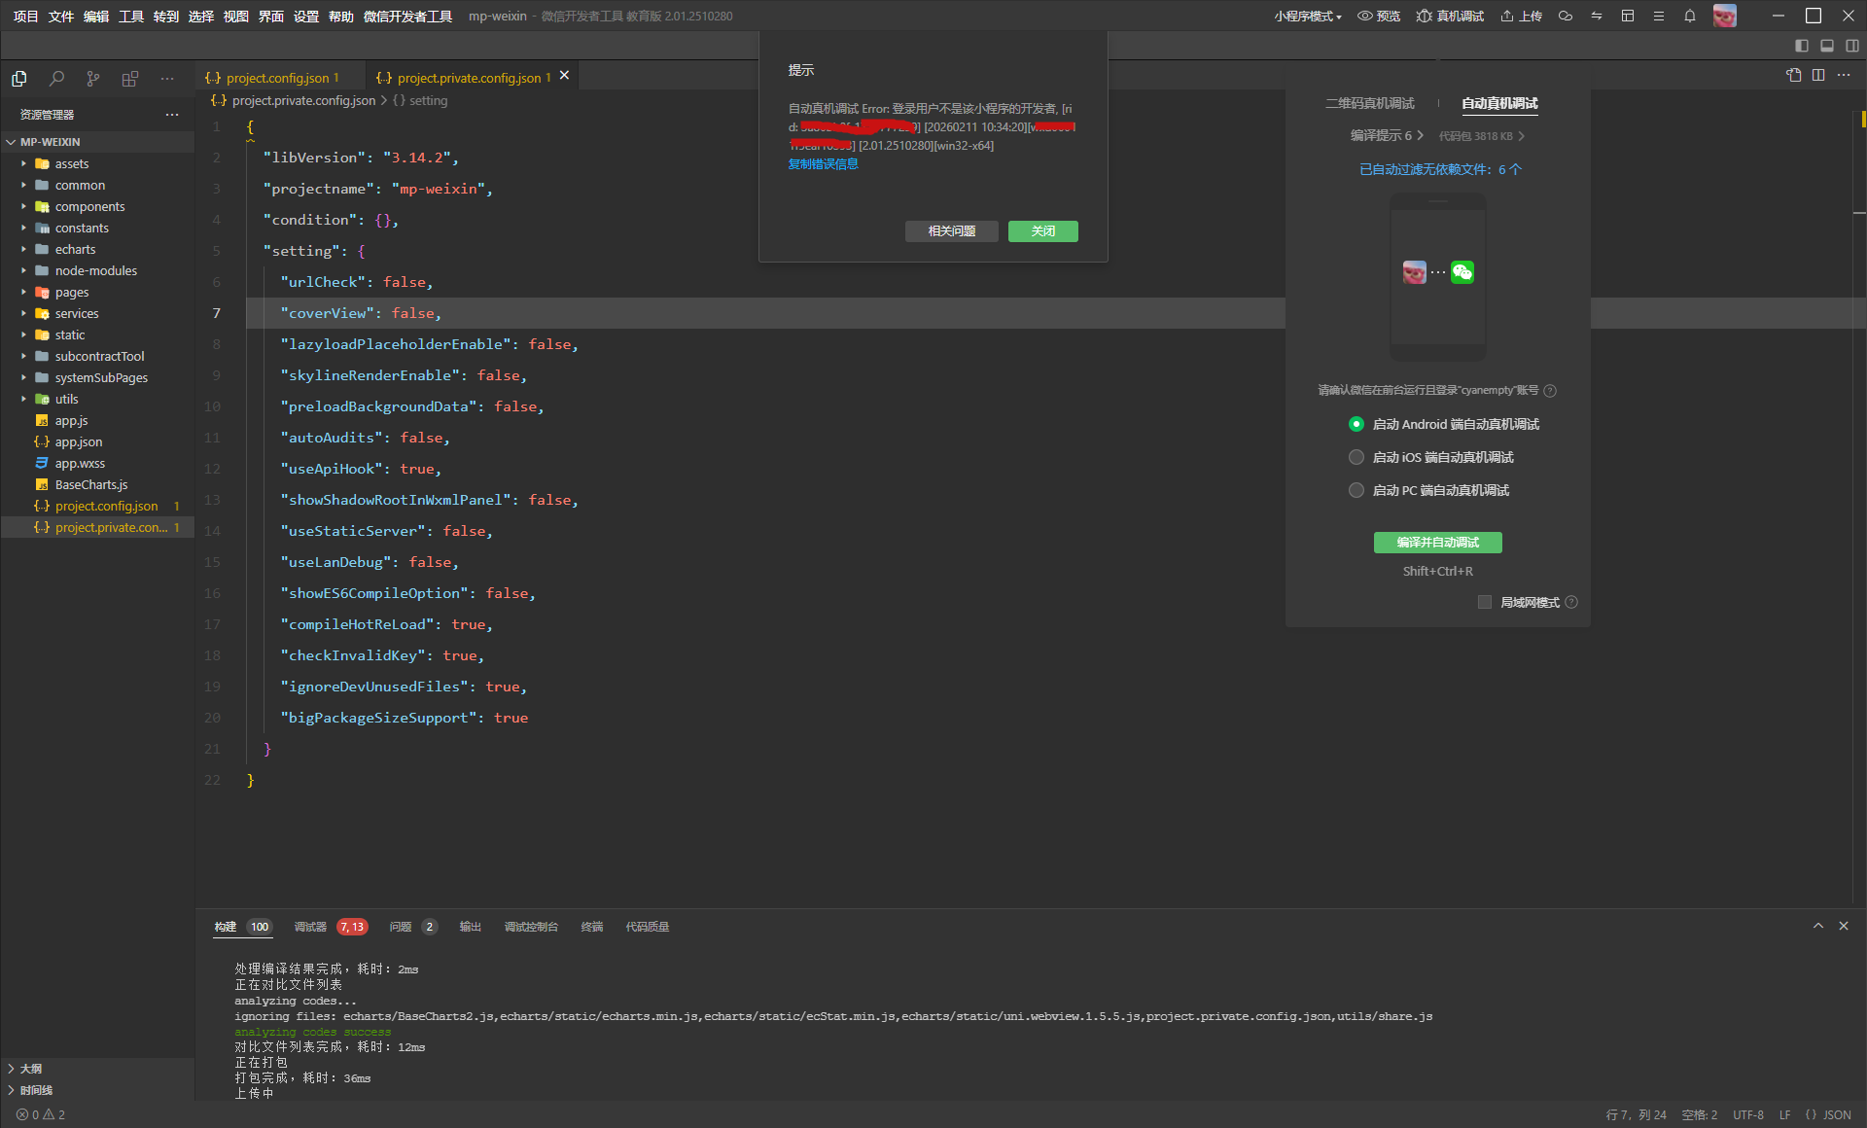Split the editor with split icon
The width and height of the screenshot is (1867, 1128).
(1818, 75)
